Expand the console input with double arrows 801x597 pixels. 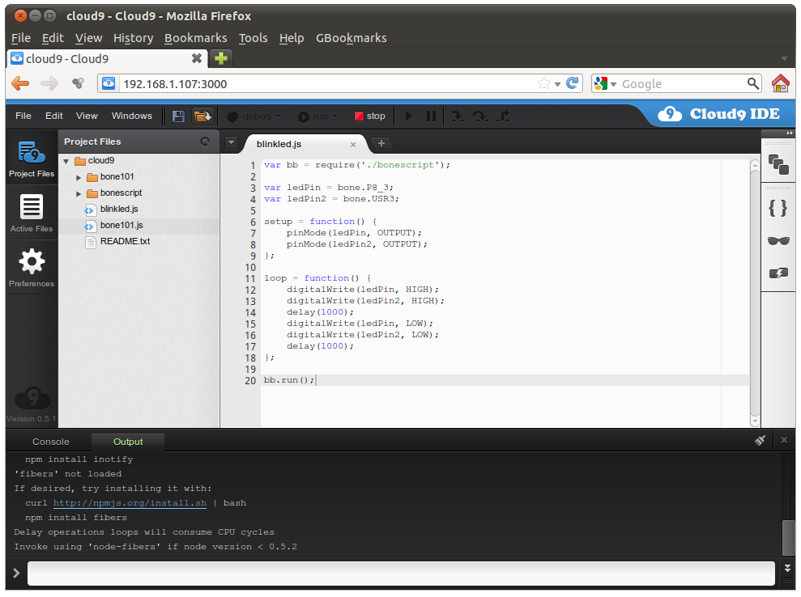click(x=787, y=569)
